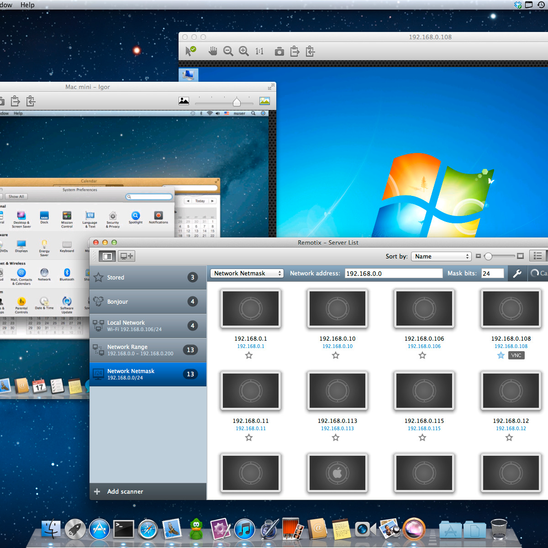The image size is (548, 548).
Task: Open the Apple logo server thumbnail
Action: (x=337, y=473)
